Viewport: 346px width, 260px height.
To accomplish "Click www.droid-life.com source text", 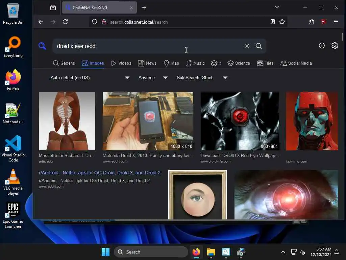I will [215, 161].
